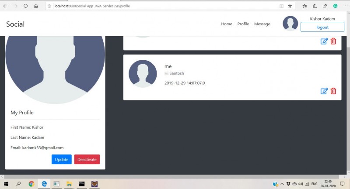
Task: Edit the 'Hi Santosh' post
Action: coord(324,91)
